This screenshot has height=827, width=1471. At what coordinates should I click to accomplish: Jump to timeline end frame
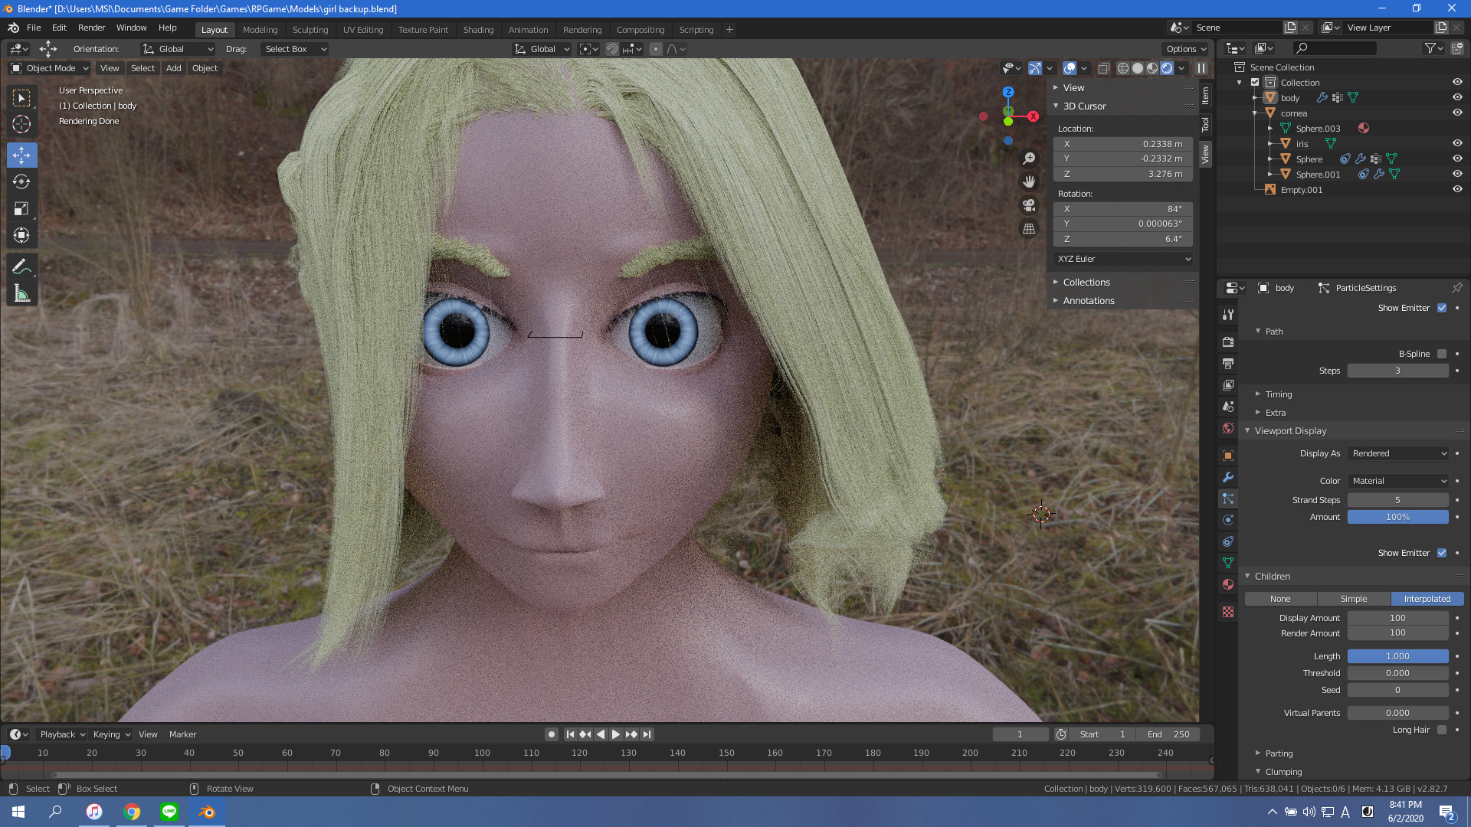(647, 734)
